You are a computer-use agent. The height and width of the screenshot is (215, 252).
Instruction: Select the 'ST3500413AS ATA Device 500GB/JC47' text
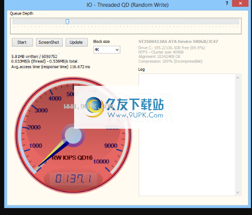178,42
